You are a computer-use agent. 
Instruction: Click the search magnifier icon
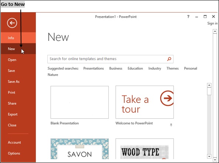coord(169,59)
